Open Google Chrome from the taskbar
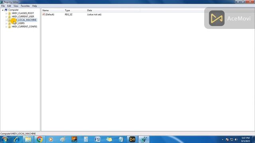Image resolution: width=255 pixels, height=143 pixels. 39,139
